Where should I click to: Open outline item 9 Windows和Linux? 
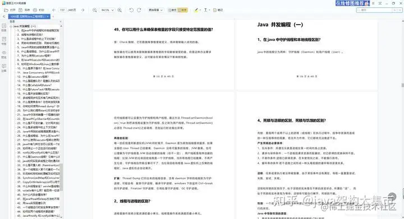pyautogui.click(x=38, y=64)
